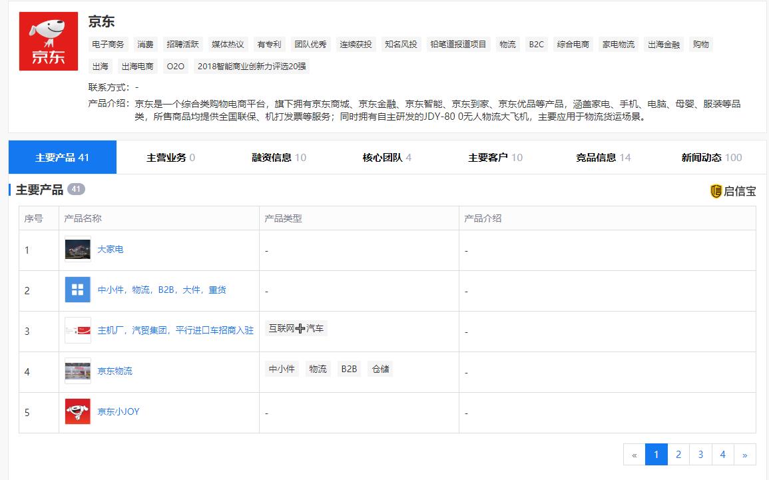Click the 主机厂 product thumbnail image

(77, 330)
